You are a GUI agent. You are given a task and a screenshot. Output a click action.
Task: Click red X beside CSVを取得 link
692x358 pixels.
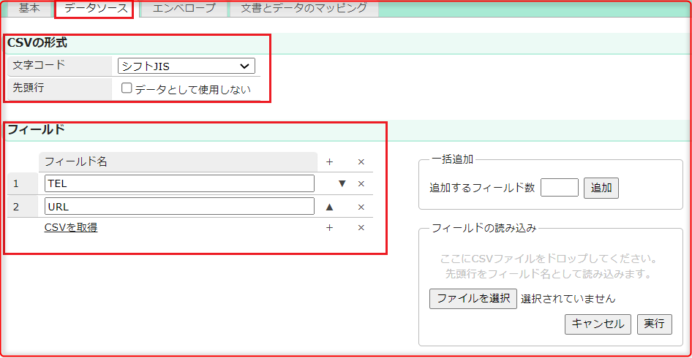[361, 228]
